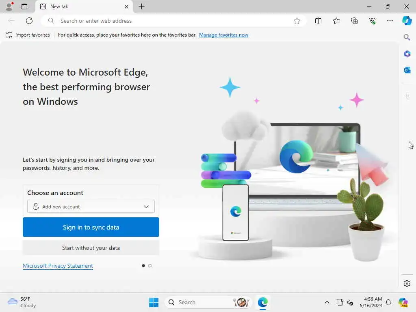416x312 pixels.
Task: Open the Favorites list icon
Action: click(336, 21)
